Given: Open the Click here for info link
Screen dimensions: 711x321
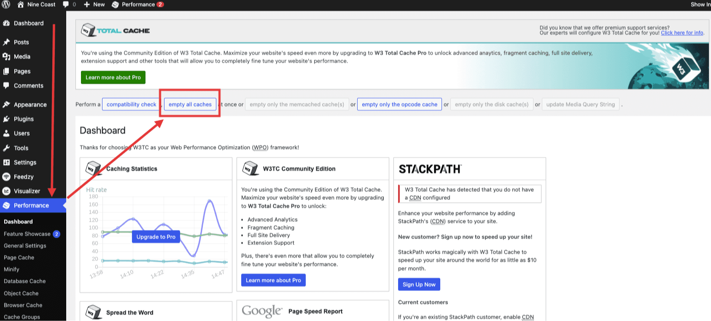Looking at the screenshot, I should [682, 33].
